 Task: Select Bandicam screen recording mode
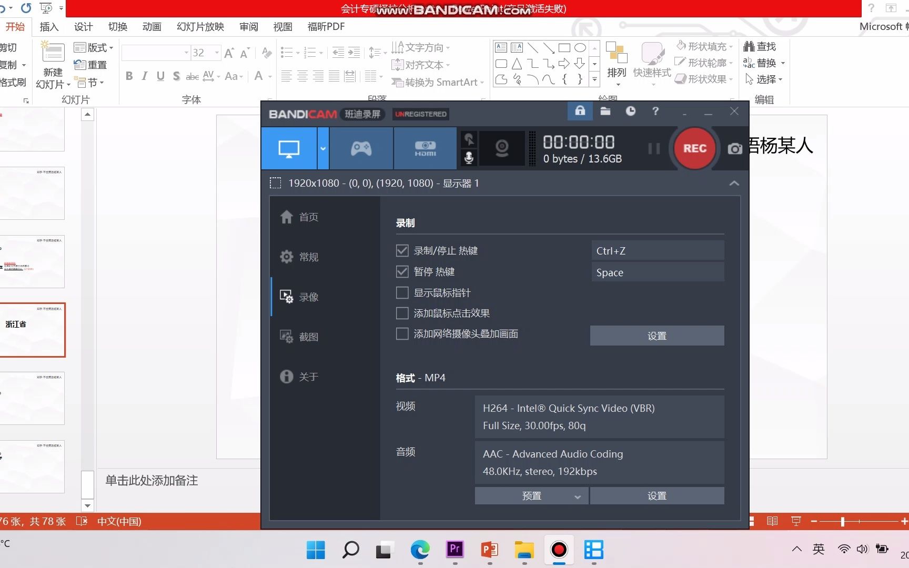coord(289,148)
